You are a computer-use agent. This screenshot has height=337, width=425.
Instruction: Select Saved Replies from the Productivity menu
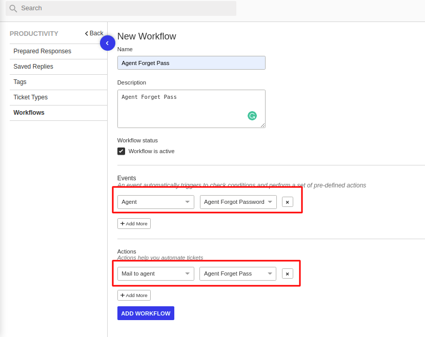32,67
